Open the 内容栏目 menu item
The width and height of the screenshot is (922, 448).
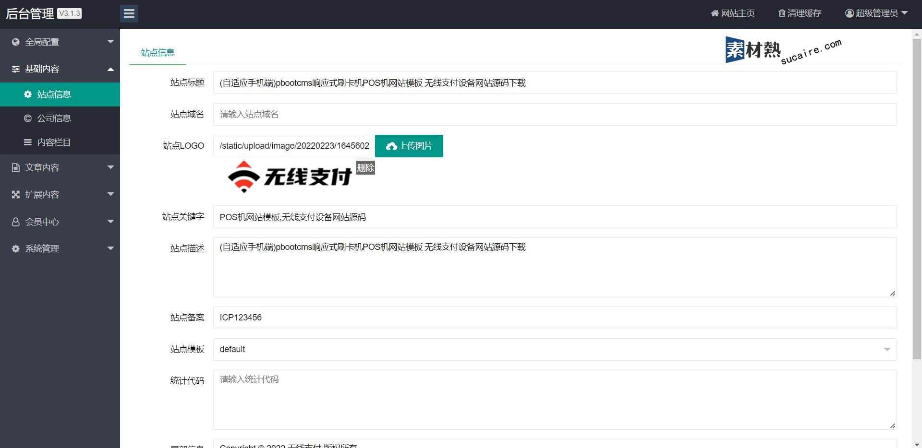pos(54,142)
